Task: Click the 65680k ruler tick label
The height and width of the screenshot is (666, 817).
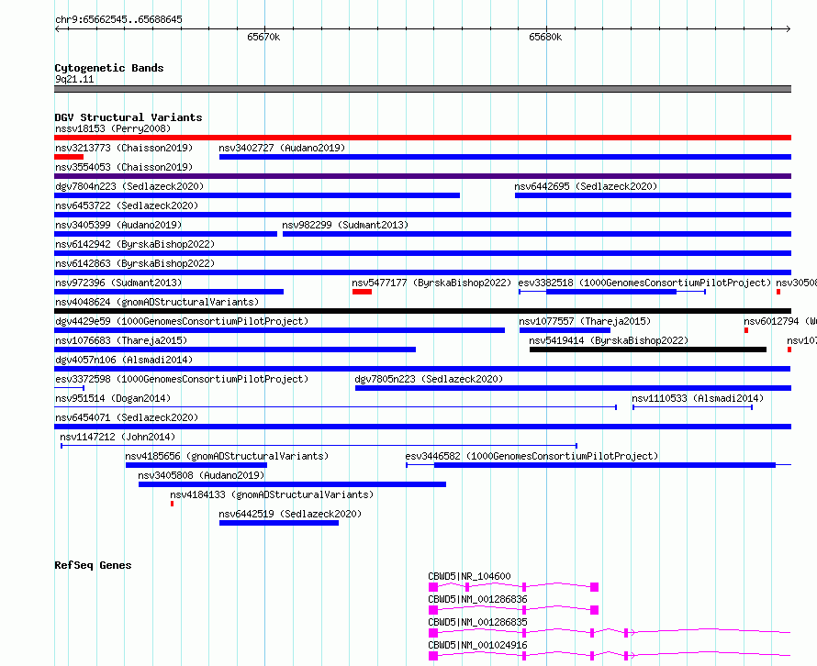Action: pos(545,37)
